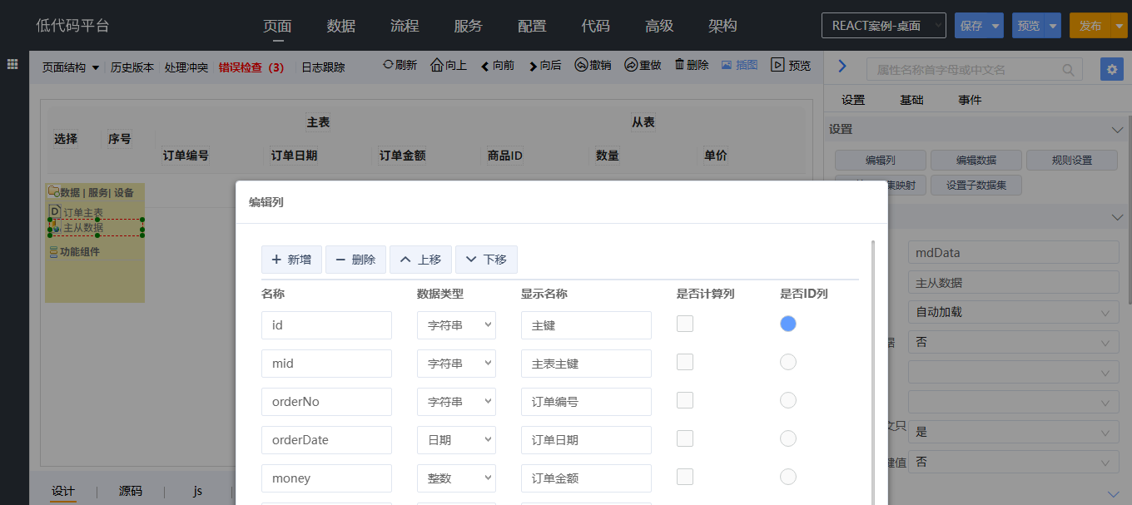Click the orderNo name input field
Image resolution: width=1132 pixels, height=505 pixels.
click(x=326, y=402)
